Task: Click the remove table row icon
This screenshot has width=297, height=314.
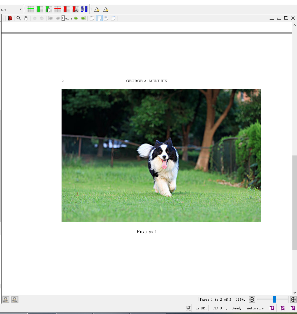Action: [58, 9]
